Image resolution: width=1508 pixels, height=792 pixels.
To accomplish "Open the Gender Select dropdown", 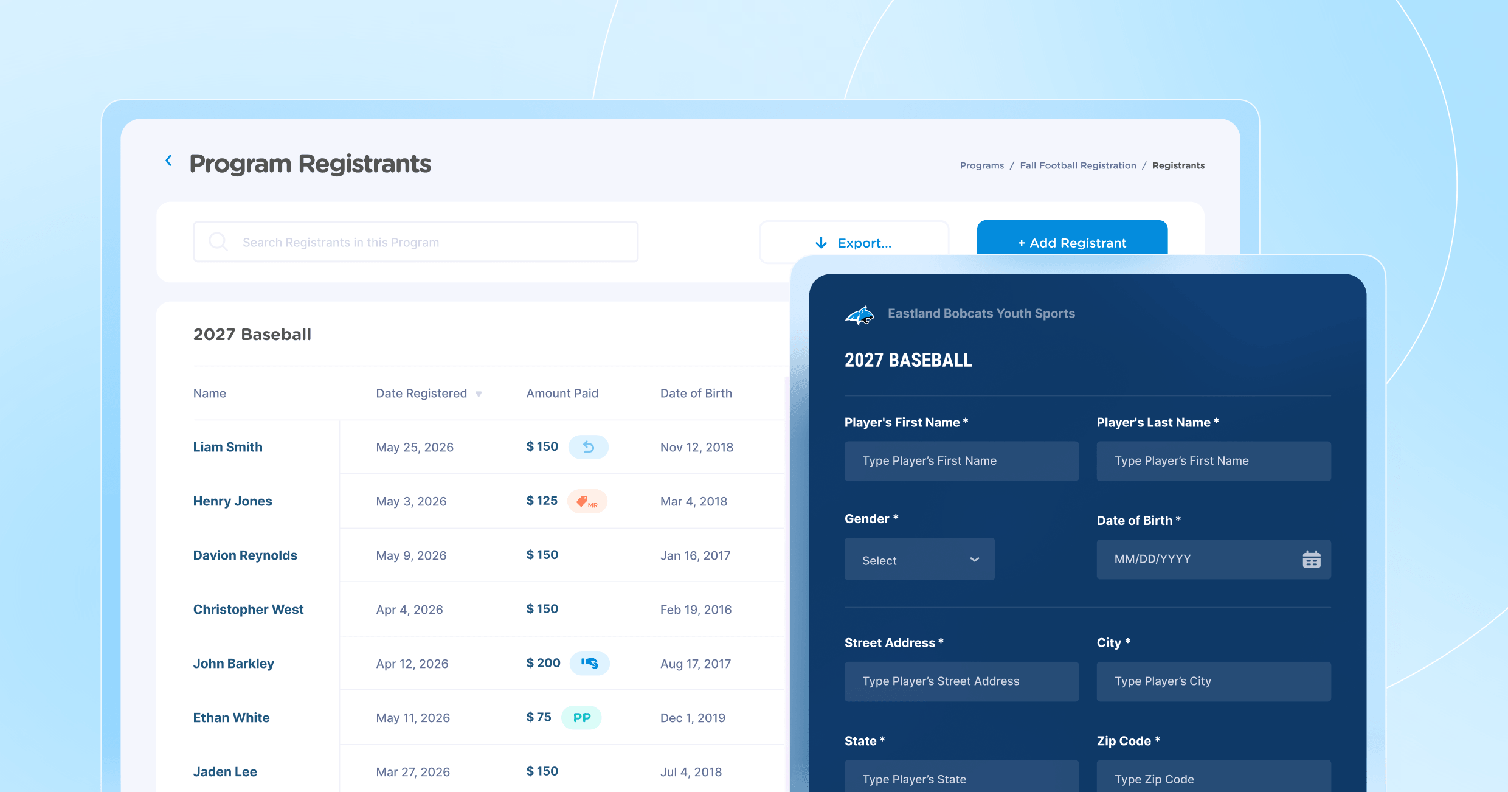I will 919,560.
